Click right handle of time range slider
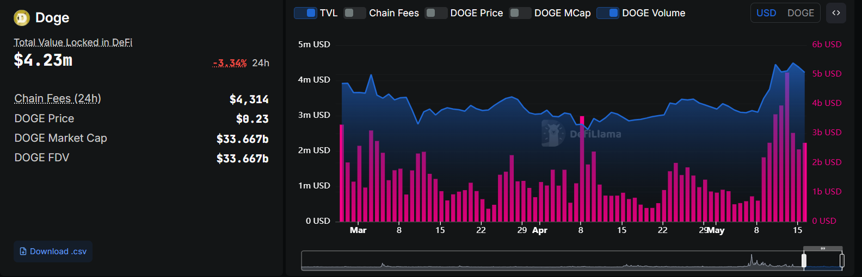862x277 pixels. click(842, 261)
